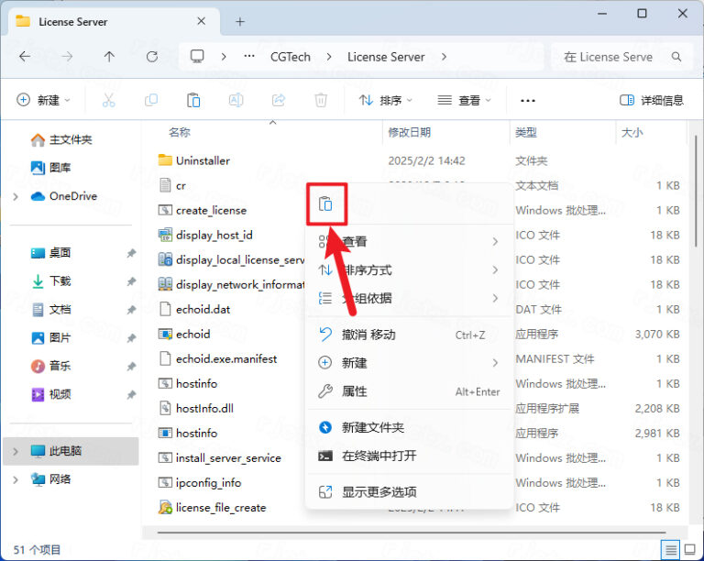The width and height of the screenshot is (704, 561).
Task: Click the License Server breadcrumb
Action: 386,57
